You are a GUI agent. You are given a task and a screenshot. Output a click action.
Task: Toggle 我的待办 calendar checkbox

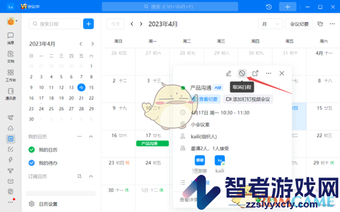[x=32, y=163]
